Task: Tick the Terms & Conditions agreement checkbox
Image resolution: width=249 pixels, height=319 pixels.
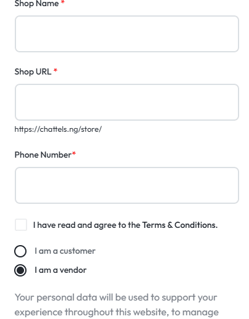Action: tap(21, 225)
